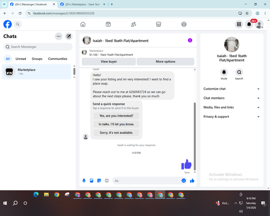The image size is (270, 216).
Task: Open the Facebook menu grid icon
Action: tap(239, 24)
